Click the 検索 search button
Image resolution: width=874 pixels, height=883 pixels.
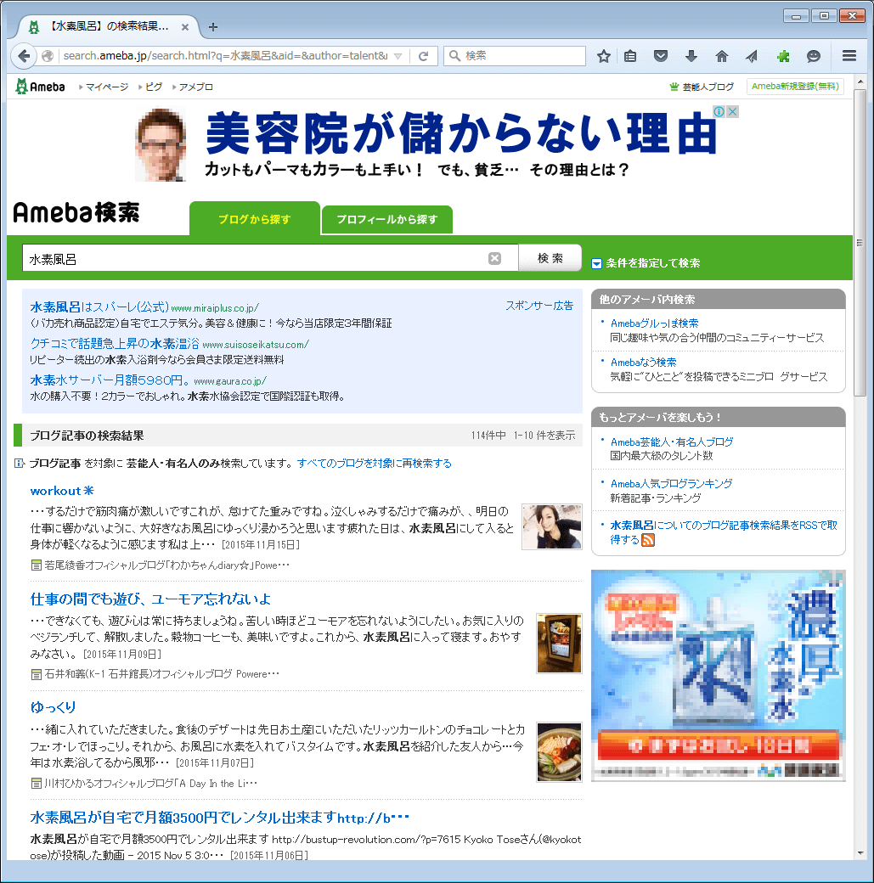coord(550,258)
